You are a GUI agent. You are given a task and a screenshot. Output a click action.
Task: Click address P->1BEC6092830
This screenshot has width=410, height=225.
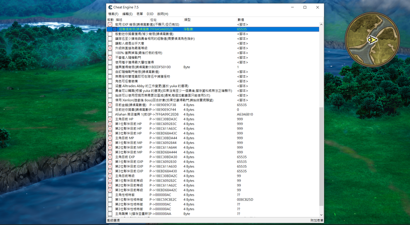[163, 161]
